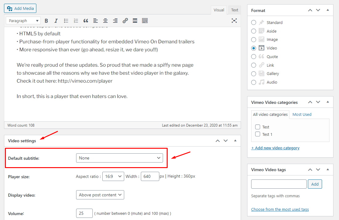Viewport: 339px width, 220px height.
Task: Switch to the Visual editor tab
Action: 219,10
